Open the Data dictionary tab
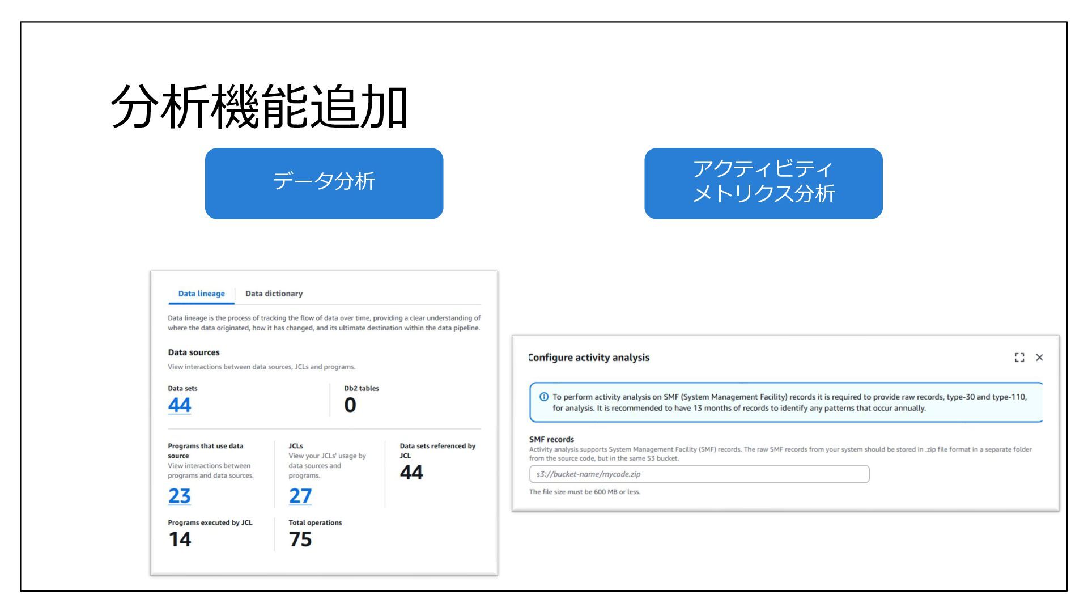 pyautogui.click(x=274, y=294)
